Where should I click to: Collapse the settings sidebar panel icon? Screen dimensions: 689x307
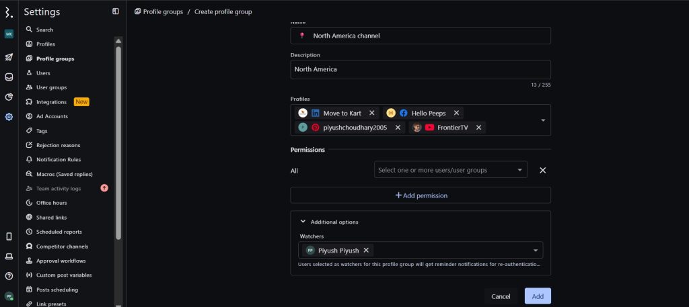pos(116,11)
